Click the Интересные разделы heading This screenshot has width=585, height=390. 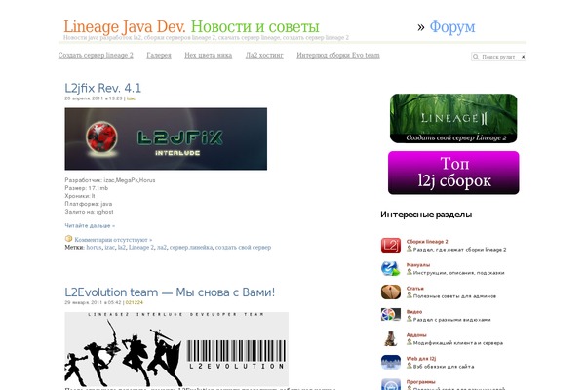click(426, 214)
